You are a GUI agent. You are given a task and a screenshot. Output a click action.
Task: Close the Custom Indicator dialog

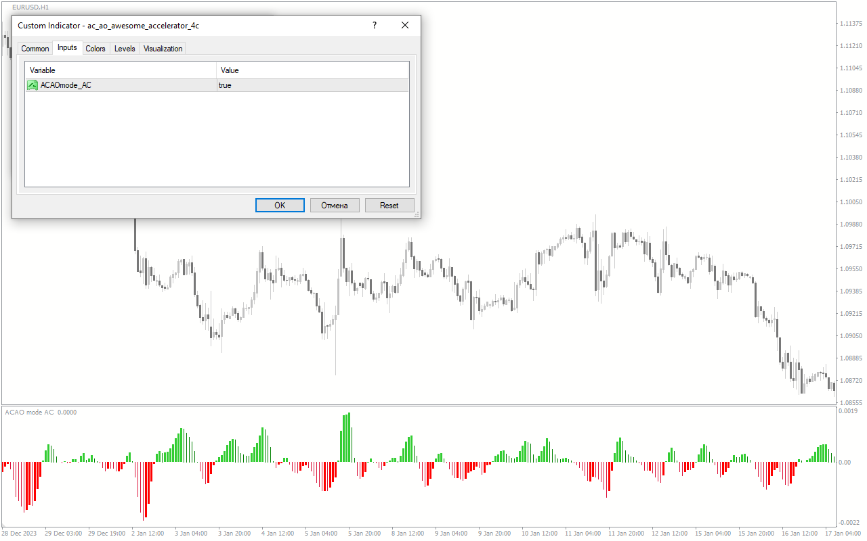(405, 26)
